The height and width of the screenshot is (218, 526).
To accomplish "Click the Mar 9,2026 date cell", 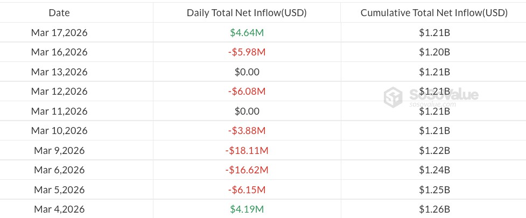I will (59, 151).
